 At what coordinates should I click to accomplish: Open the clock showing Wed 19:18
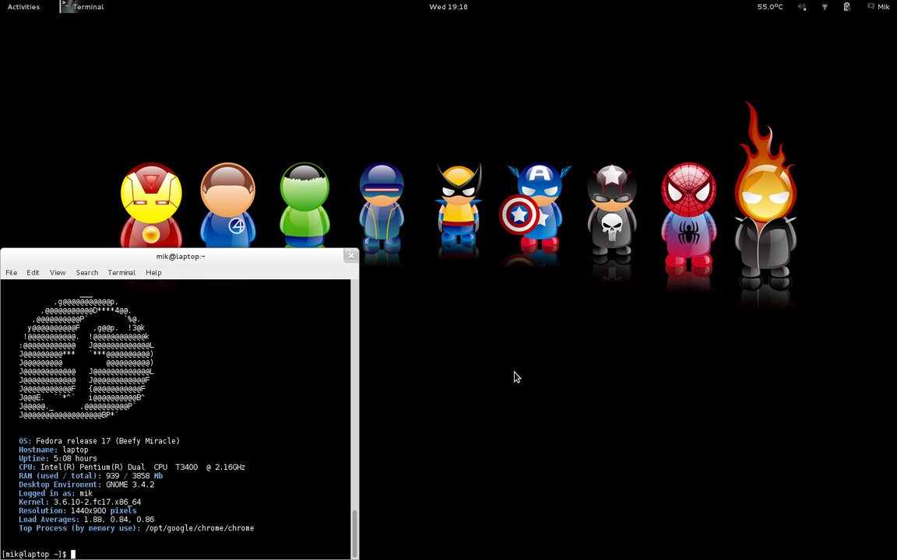coord(448,7)
